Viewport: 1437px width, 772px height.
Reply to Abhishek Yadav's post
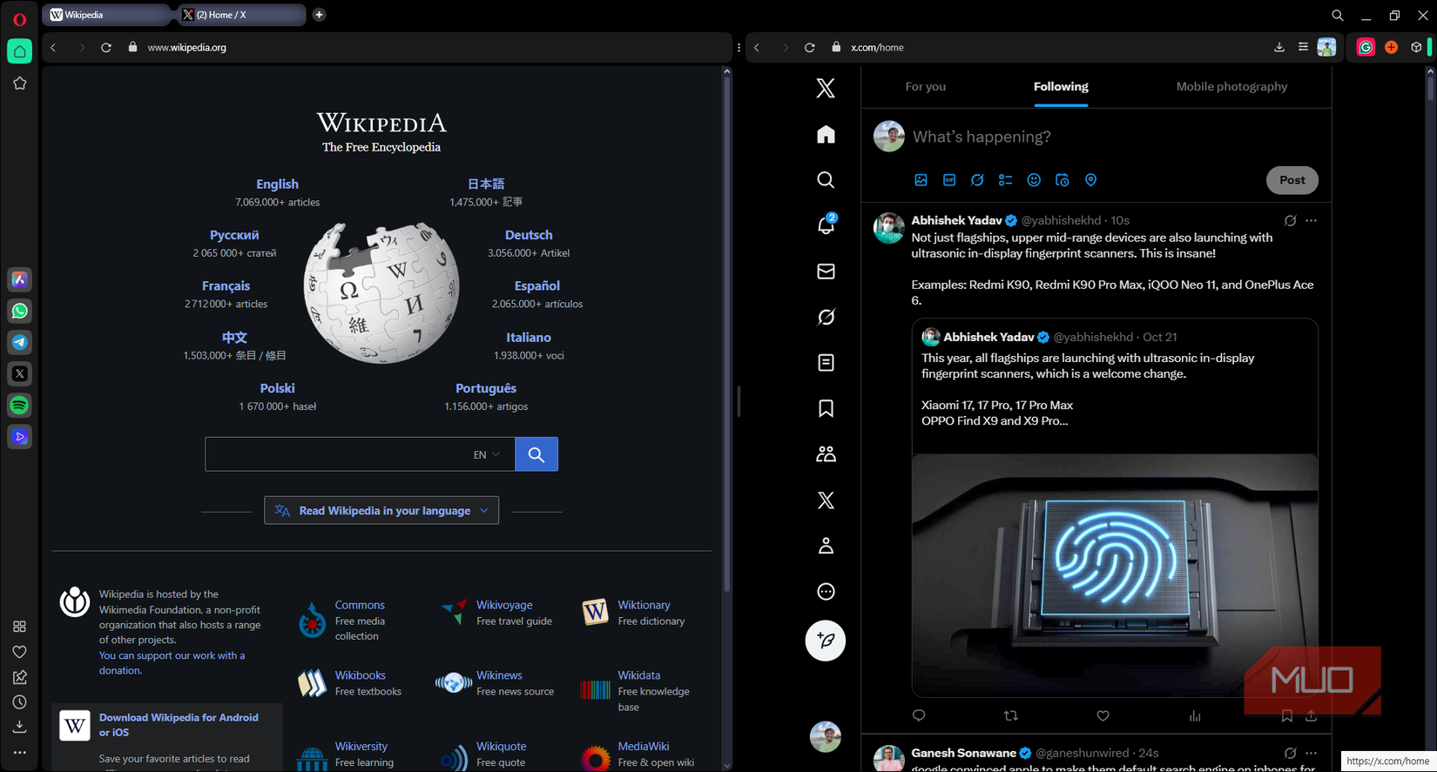tap(919, 715)
